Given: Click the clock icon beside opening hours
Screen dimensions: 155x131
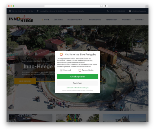Looking at the screenshot, I should 10,11.
